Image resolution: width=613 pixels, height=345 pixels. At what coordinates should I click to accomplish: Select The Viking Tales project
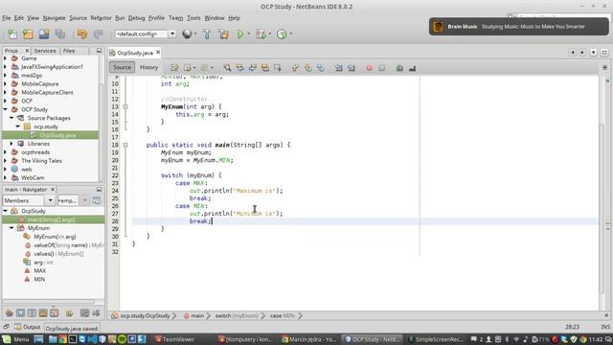[x=41, y=161]
